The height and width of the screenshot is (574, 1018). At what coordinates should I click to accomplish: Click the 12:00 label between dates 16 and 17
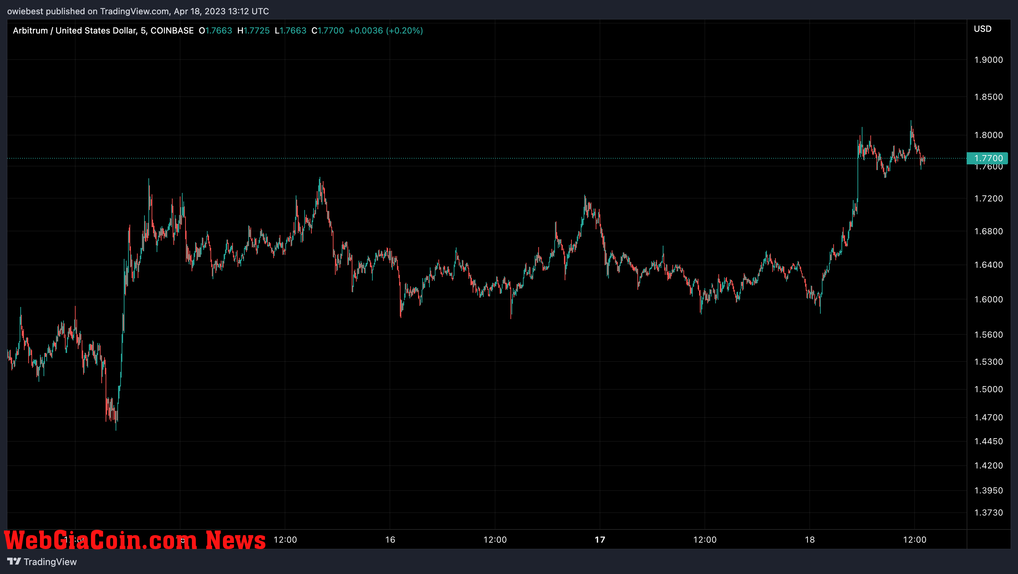(495, 540)
